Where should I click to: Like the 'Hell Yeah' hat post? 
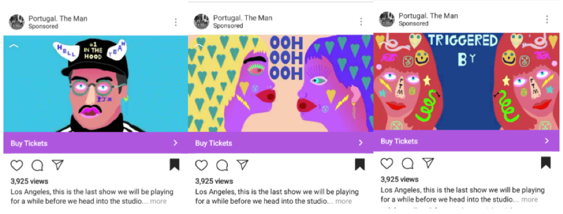(x=17, y=165)
